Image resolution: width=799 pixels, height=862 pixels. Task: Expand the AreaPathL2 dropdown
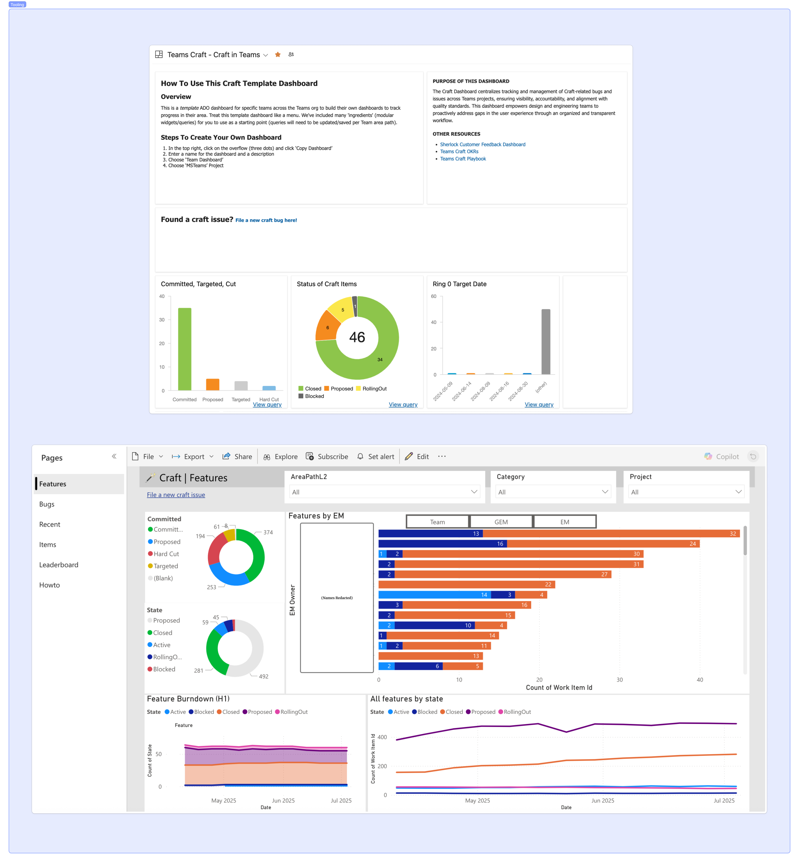[474, 492]
